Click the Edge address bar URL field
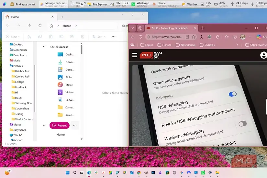Screen dimensions: 267x178 (x=167, y=37)
